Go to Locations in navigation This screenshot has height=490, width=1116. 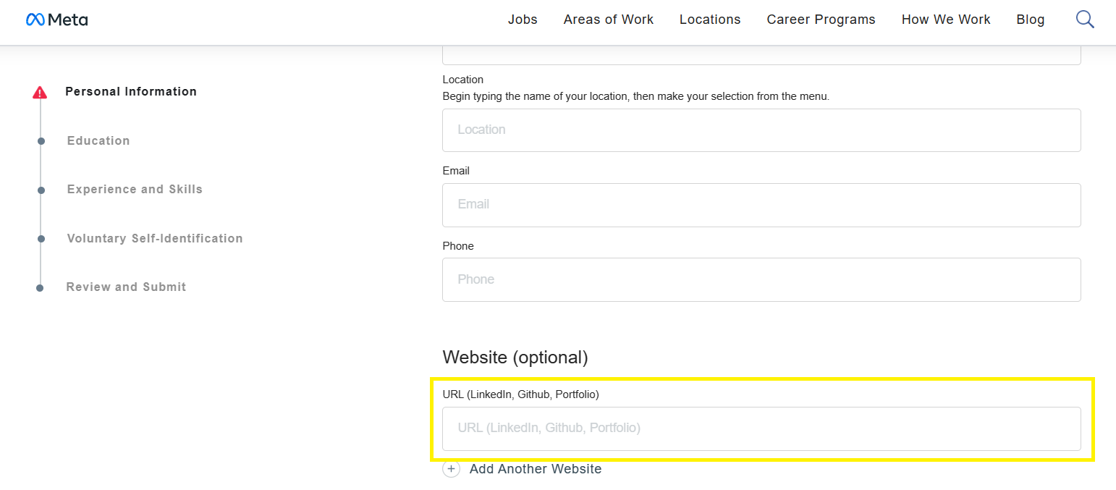click(x=709, y=20)
